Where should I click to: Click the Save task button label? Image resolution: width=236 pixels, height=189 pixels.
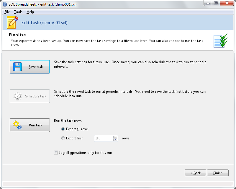coord(36,67)
